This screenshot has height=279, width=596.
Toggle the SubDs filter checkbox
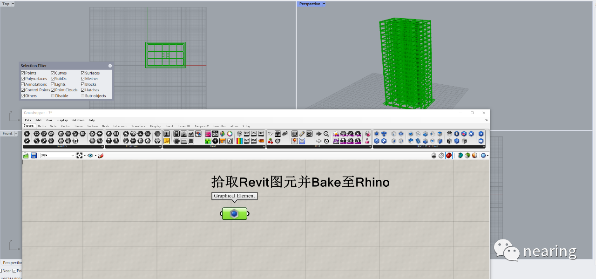tap(53, 79)
